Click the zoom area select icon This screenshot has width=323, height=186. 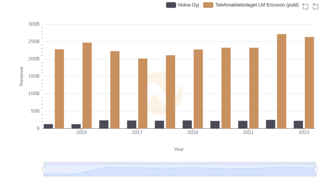click(x=305, y=6)
